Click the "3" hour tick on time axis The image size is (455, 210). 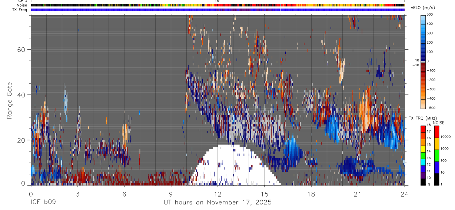(77, 194)
